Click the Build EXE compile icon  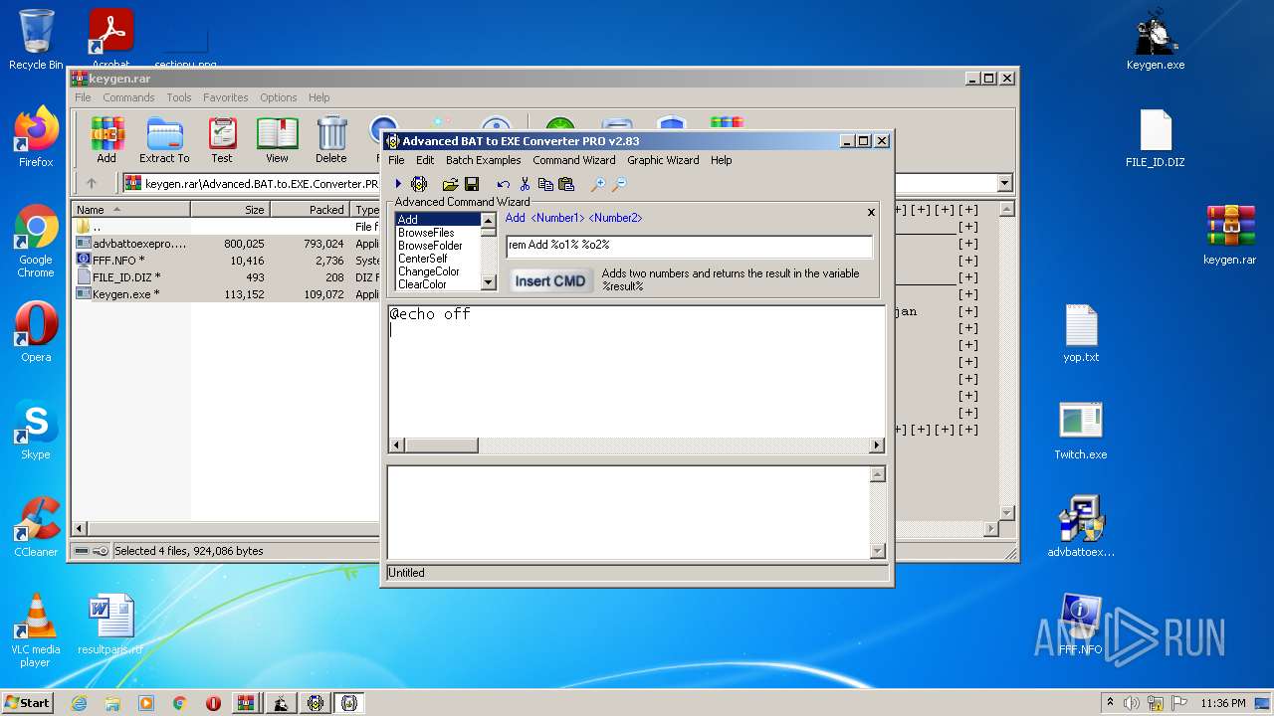pos(419,184)
